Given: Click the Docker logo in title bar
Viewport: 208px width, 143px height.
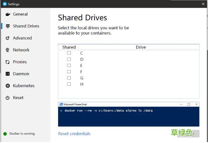Looking at the screenshot, I should coord(5,4).
